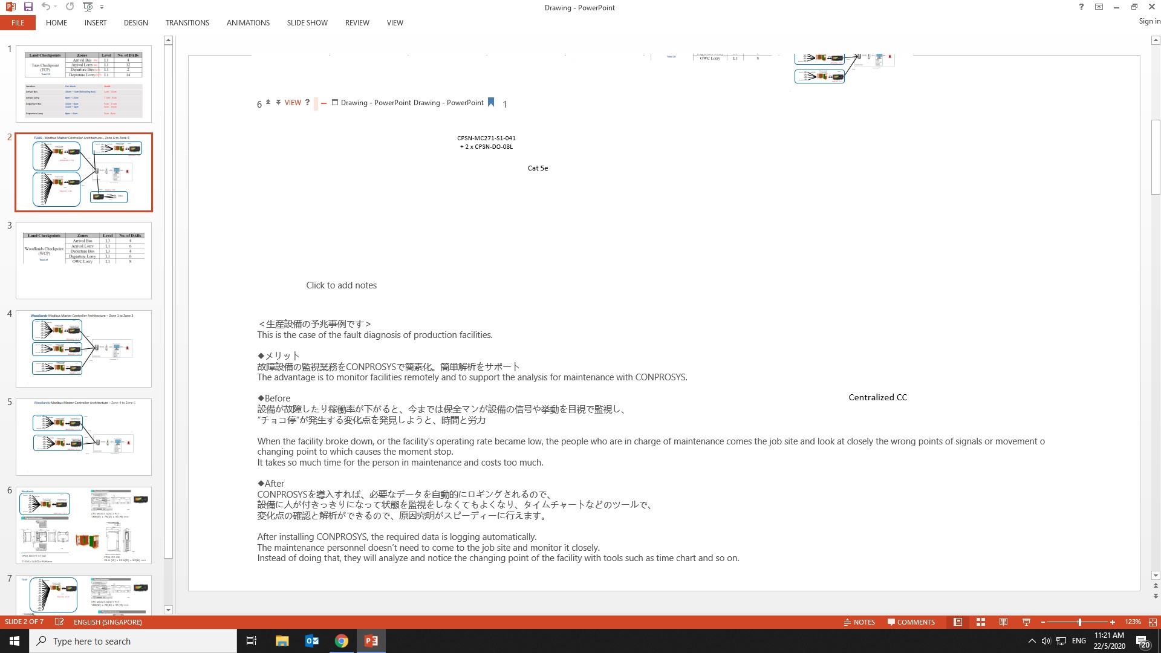The width and height of the screenshot is (1161, 653).
Task: Expand the zoom level dropdown control
Action: click(1131, 622)
